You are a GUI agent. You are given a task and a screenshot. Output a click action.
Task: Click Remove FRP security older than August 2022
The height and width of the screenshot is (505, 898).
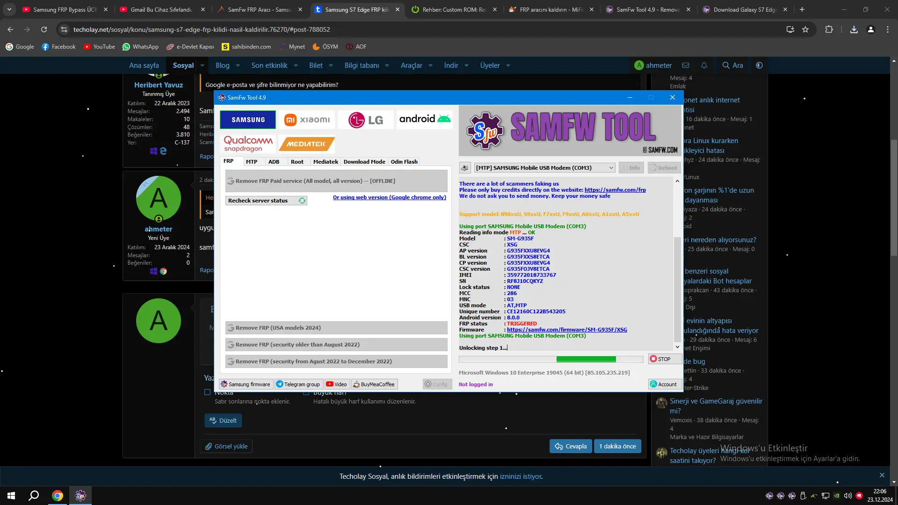click(336, 345)
